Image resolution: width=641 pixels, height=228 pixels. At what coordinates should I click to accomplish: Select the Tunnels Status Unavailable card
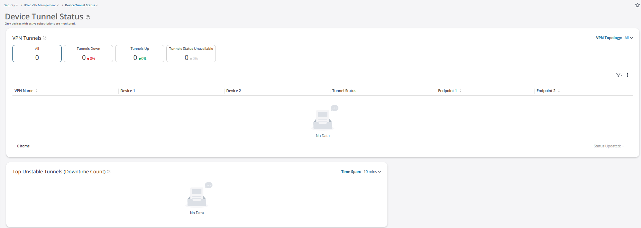click(x=191, y=54)
